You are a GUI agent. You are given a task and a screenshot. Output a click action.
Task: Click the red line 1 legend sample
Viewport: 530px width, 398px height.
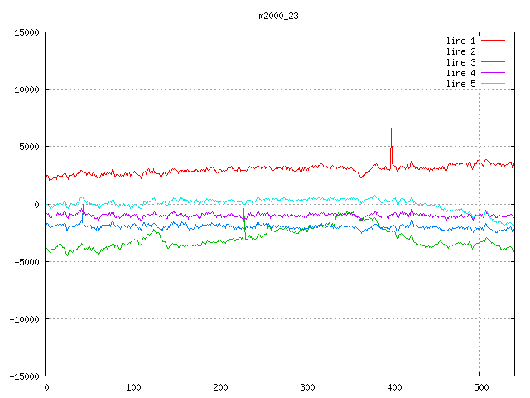[x=493, y=41]
